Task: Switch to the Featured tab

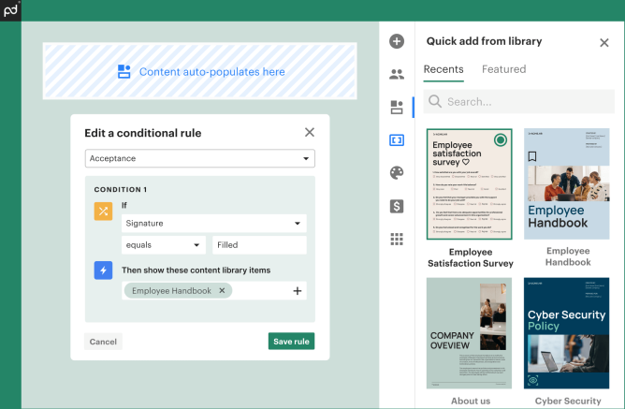Action: pyautogui.click(x=503, y=69)
